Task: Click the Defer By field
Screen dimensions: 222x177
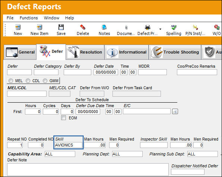Action: pyautogui.click(x=77, y=72)
